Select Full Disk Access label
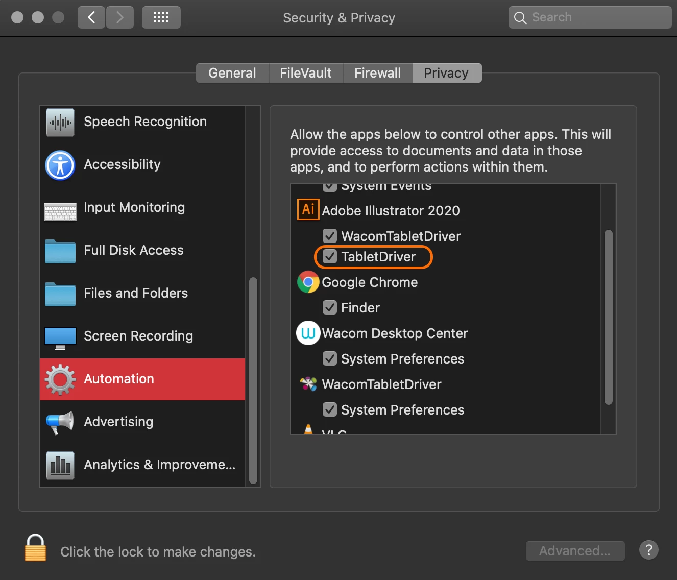This screenshot has width=677, height=580. [x=134, y=250]
